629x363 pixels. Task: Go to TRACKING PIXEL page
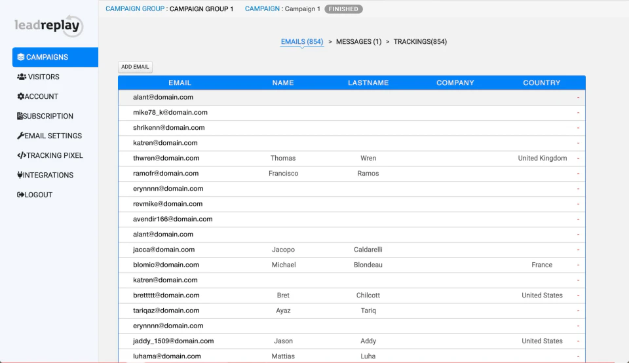[x=54, y=155]
